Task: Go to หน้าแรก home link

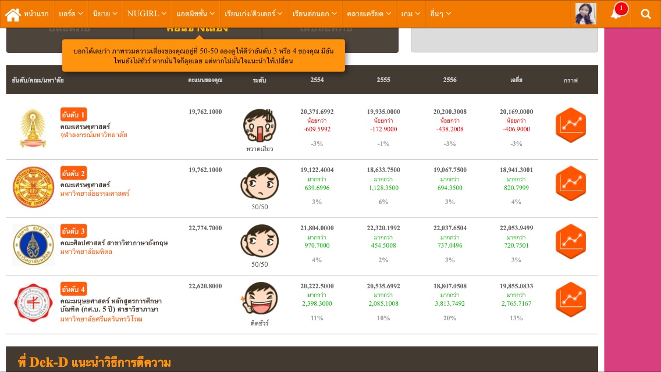Action: 36,14
